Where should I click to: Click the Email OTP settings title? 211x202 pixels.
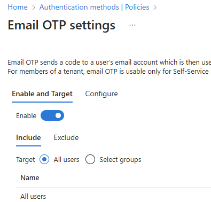tap(61, 25)
